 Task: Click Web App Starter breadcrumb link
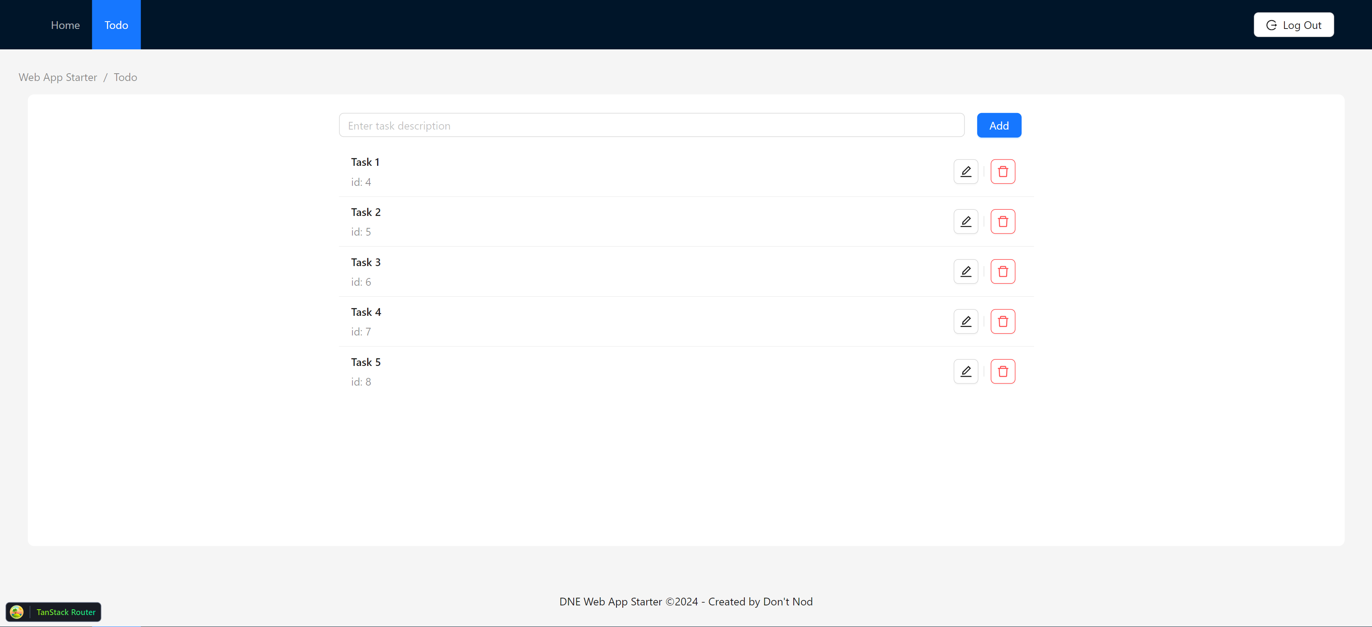(x=58, y=77)
